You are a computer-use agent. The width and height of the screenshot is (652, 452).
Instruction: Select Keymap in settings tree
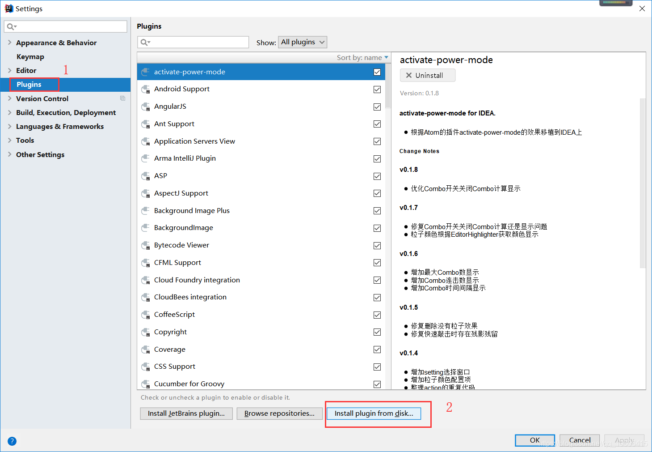pyautogui.click(x=30, y=56)
